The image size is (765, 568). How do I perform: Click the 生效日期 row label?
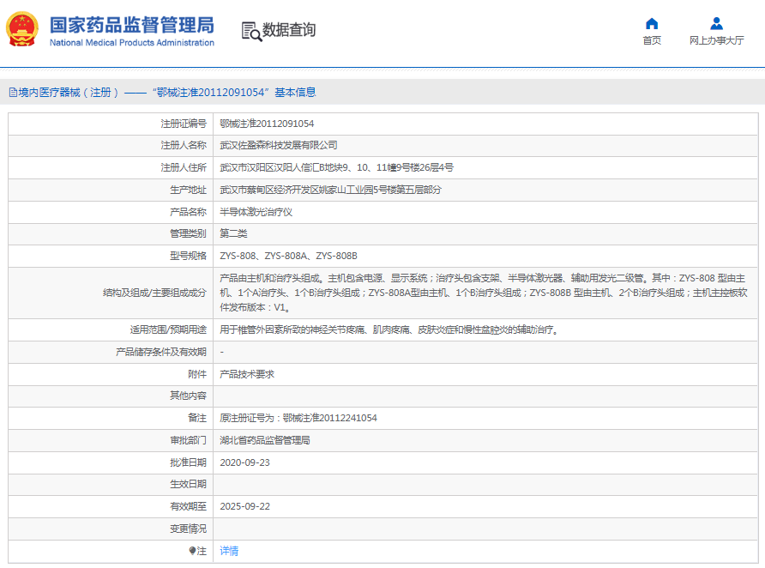pyautogui.click(x=189, y=484)
